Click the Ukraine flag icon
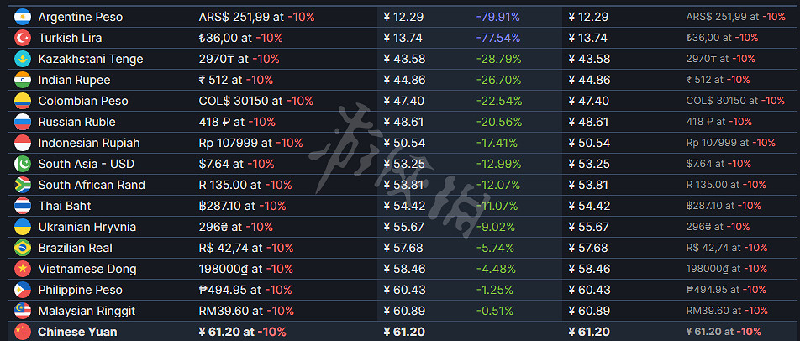This screenshot has width=800, height=341. point(23,227)
